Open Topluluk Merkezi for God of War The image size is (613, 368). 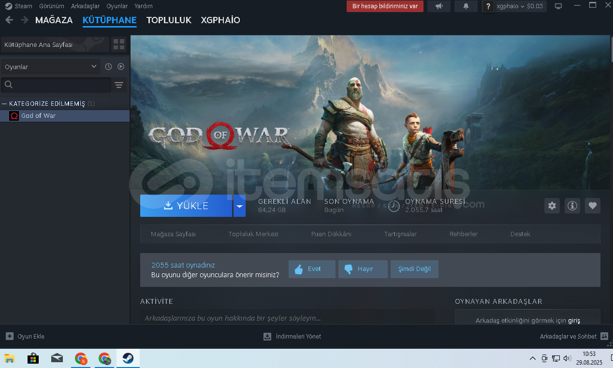pos(253,234)
